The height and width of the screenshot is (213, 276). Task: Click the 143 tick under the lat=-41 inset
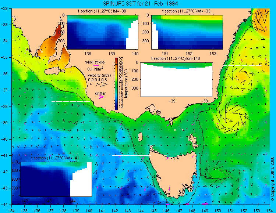(x=49, y=201)
